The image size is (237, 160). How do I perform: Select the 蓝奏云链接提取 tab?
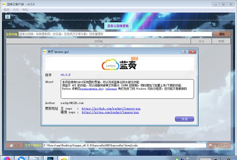click(118, 26)
